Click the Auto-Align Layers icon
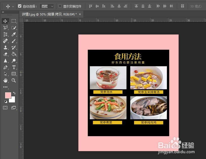 click(x=182, y=6)
